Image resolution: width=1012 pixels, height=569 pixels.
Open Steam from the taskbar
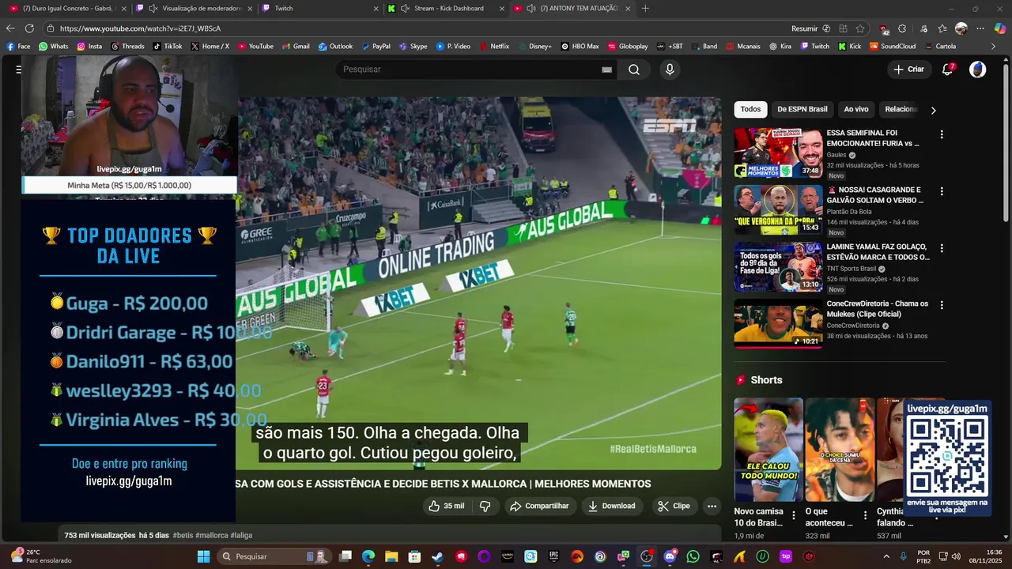point(437,556)
